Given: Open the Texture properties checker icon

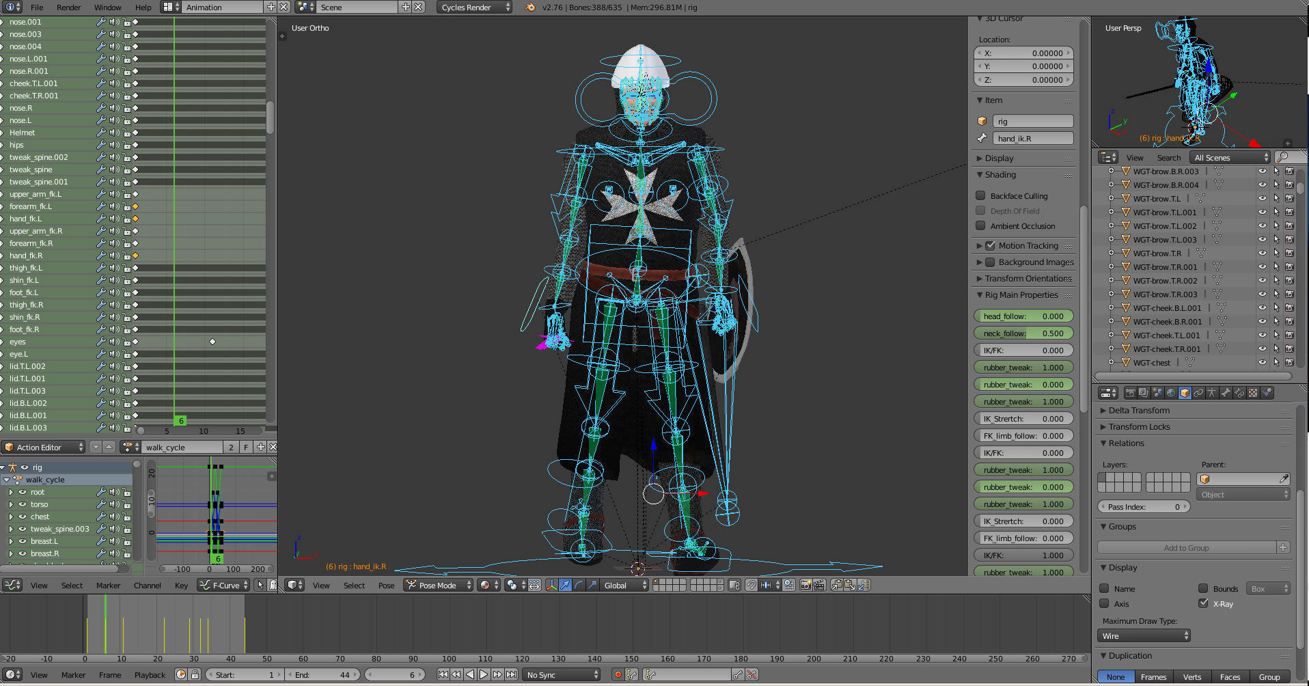Looking at the screenshot, I should [1252, 393].
